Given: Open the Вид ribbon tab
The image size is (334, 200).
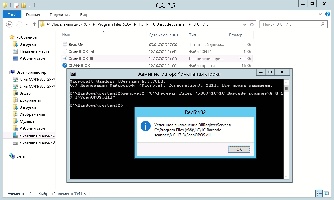Looking at the screenshot, I should coord(83,15).
